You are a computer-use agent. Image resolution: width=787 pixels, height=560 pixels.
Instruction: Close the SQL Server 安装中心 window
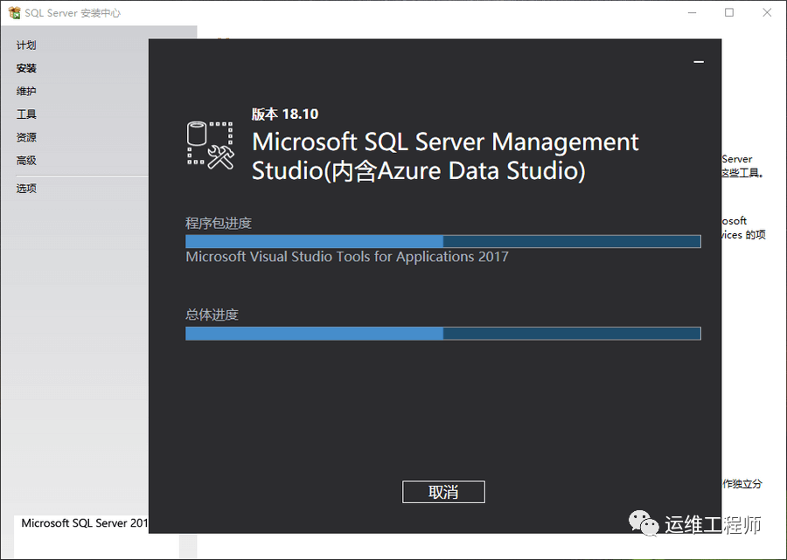767,12
